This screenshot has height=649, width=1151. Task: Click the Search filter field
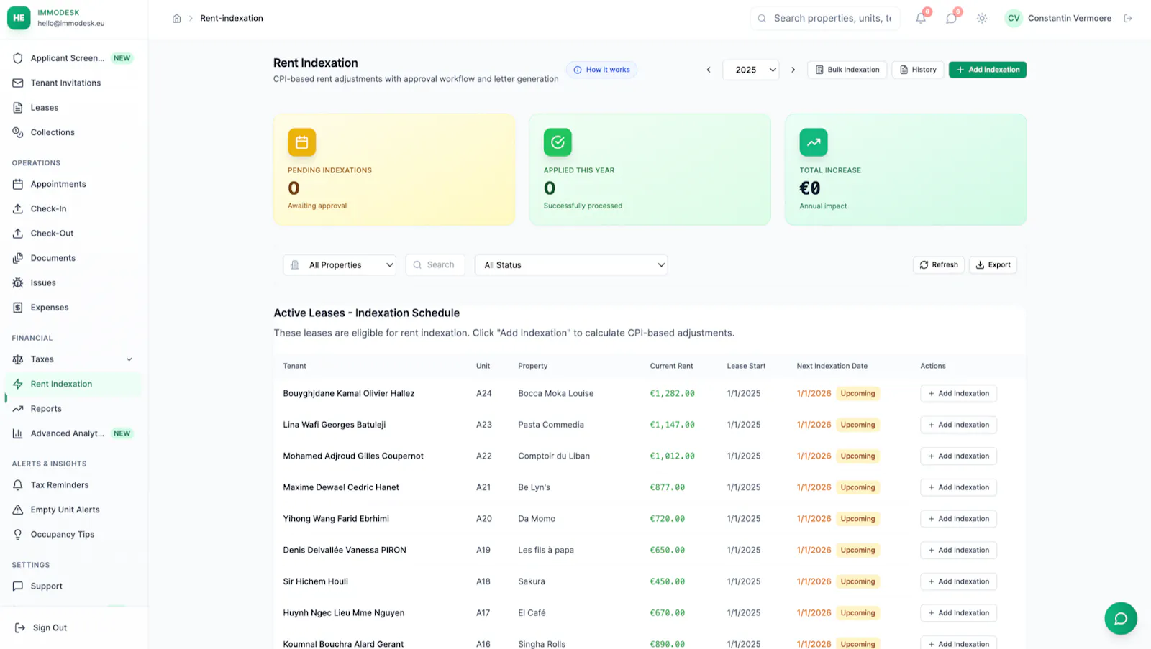[x=435, y=265]
